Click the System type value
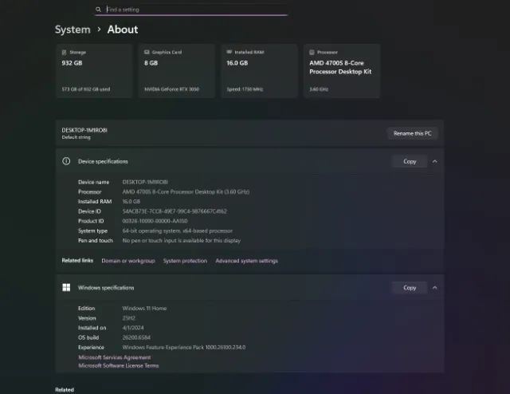The height and width of the screenshot is (394, 510). point(178,230)
